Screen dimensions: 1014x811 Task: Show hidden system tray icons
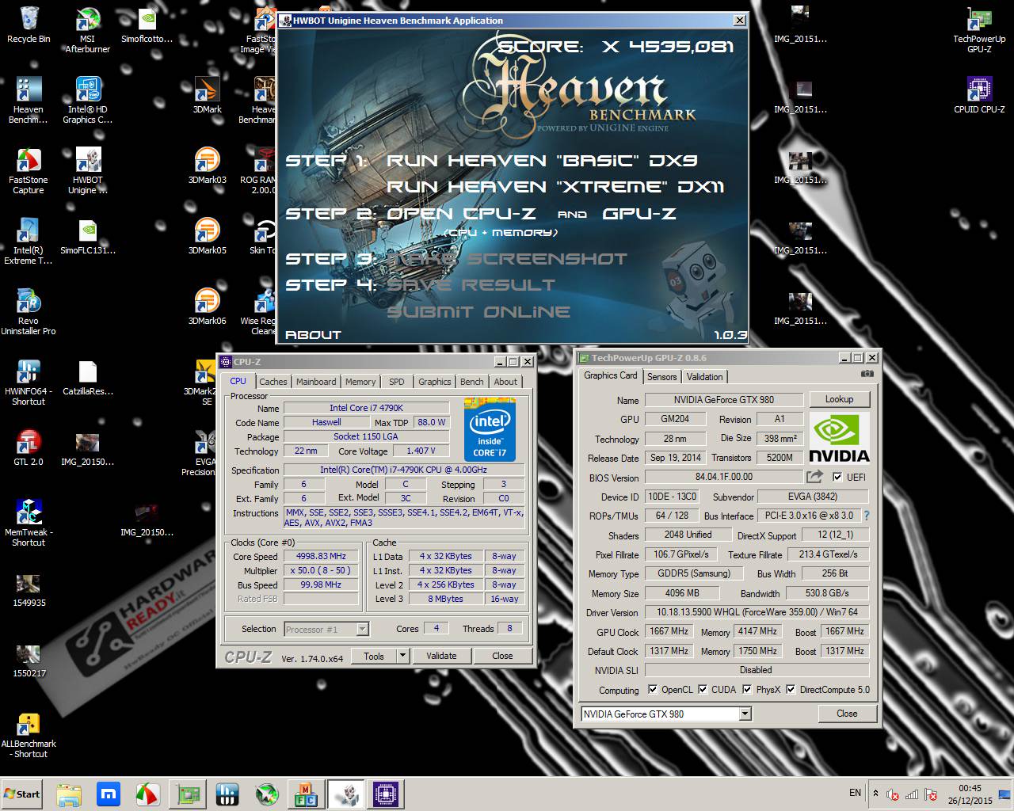pyautogui.click(x=875, y=794)
